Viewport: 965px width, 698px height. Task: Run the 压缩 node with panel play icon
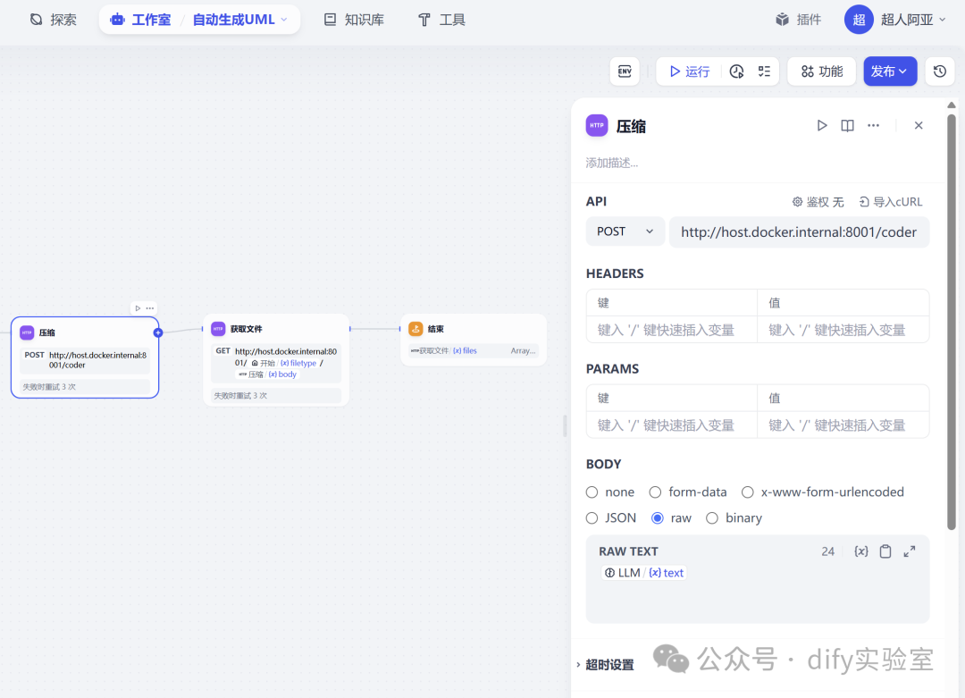point(822,125)
